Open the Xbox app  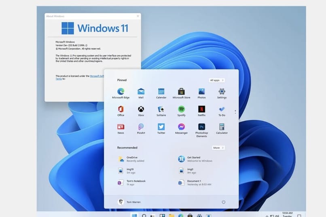coord(141,111)
